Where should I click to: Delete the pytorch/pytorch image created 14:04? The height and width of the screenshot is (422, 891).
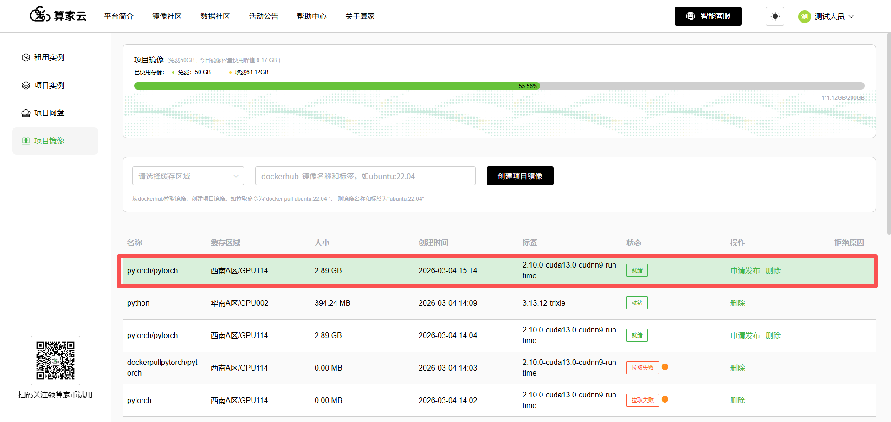pos(773,335)
